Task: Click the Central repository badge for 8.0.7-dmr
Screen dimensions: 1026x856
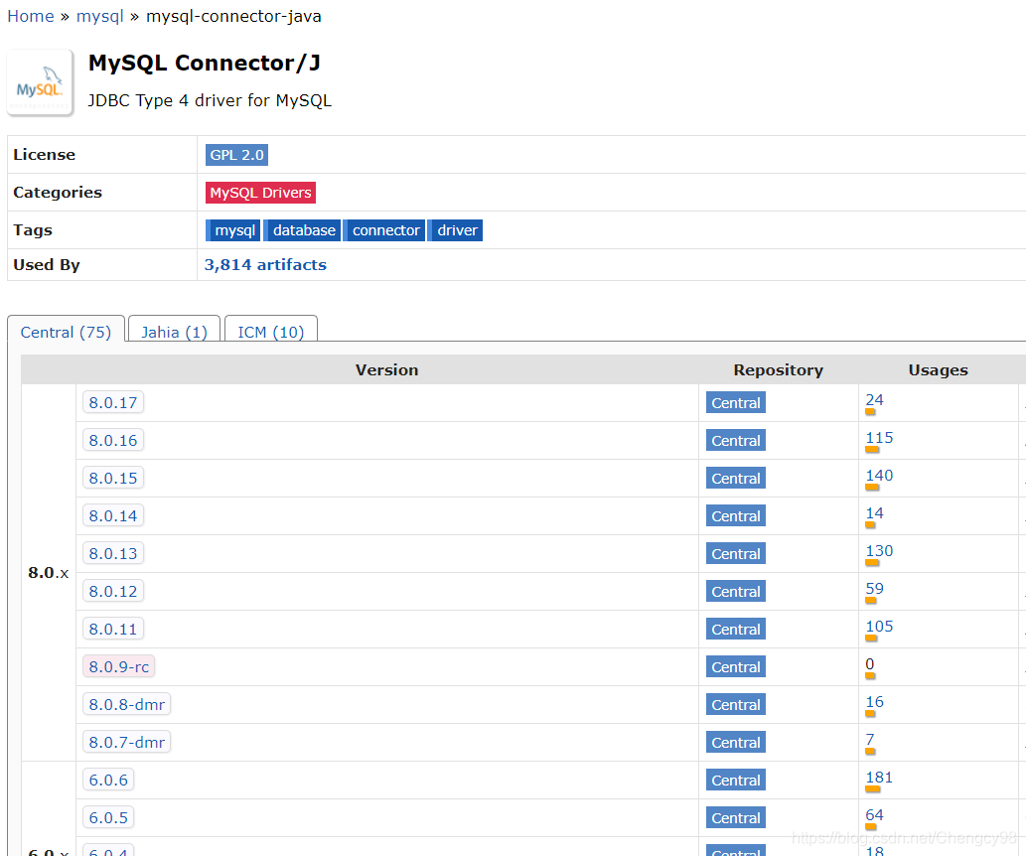Action: tap(736, 742)
